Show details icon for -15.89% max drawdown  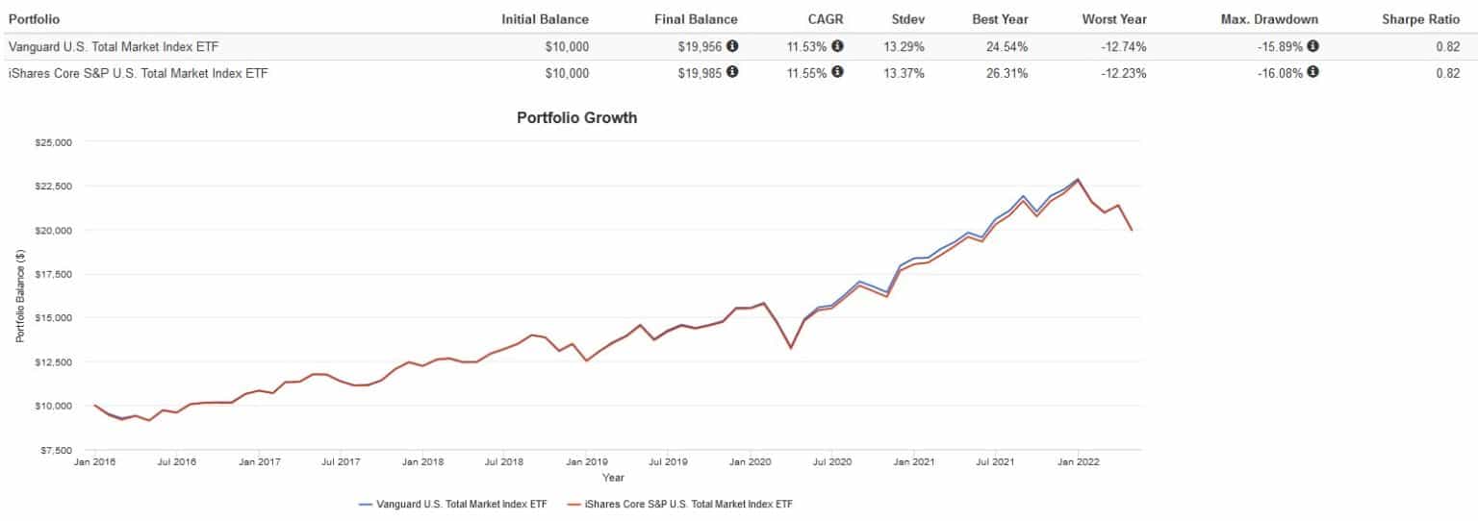point(1313,46)
